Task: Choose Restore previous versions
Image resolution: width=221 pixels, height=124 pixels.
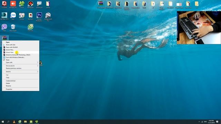Action: pyautogui.click(x=21, y=68)
